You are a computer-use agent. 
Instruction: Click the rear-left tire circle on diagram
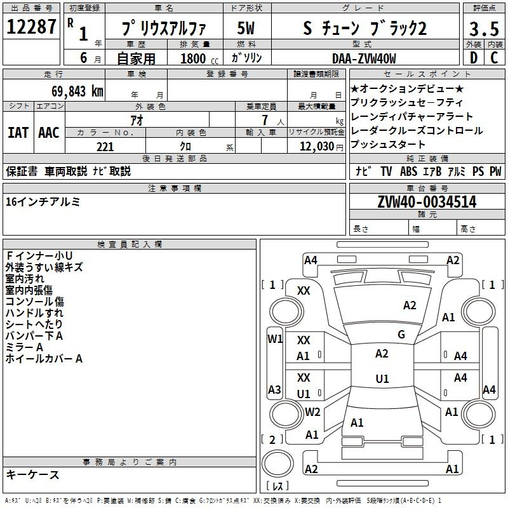coord(286,414)
